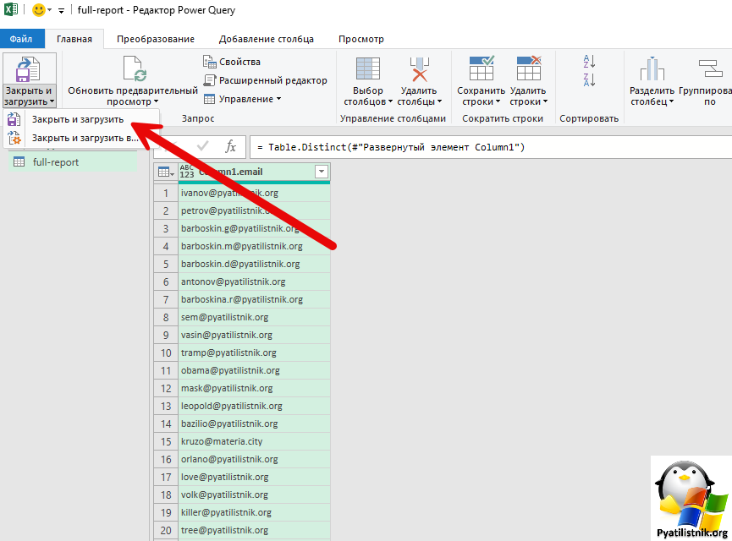The height and width of the screenshot is (541, 732).
Task: Click the Закрыть и загрузить ribbon icon
Action: pyautogui.click(x=29, y=69)
